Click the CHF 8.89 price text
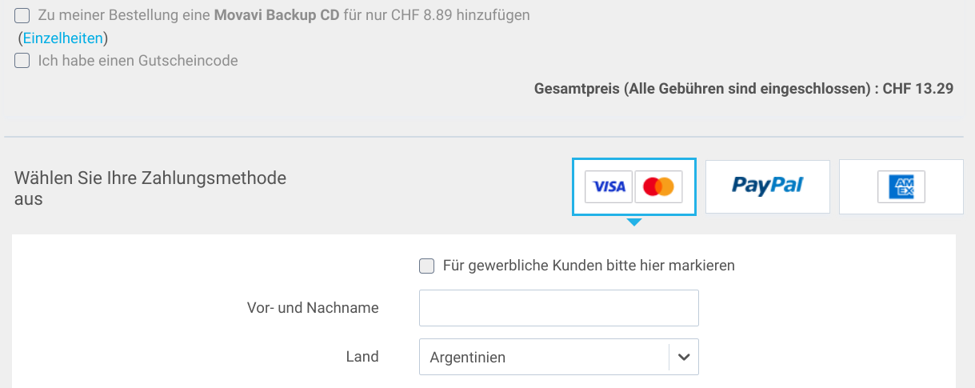 430,15
